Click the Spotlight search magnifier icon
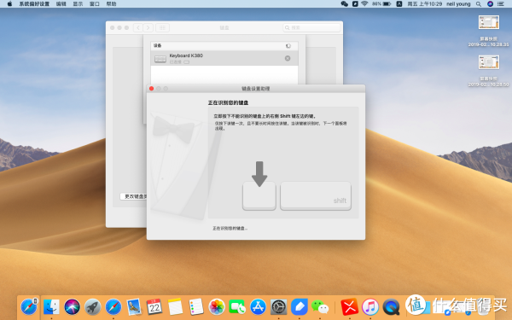The image size is (512, 320). [479, 4]
